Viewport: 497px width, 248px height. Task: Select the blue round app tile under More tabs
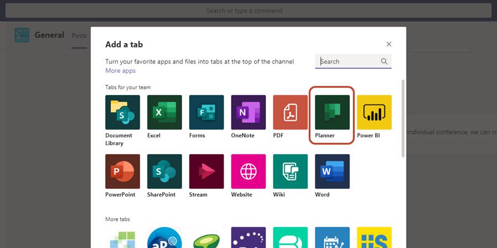point(165,237)
